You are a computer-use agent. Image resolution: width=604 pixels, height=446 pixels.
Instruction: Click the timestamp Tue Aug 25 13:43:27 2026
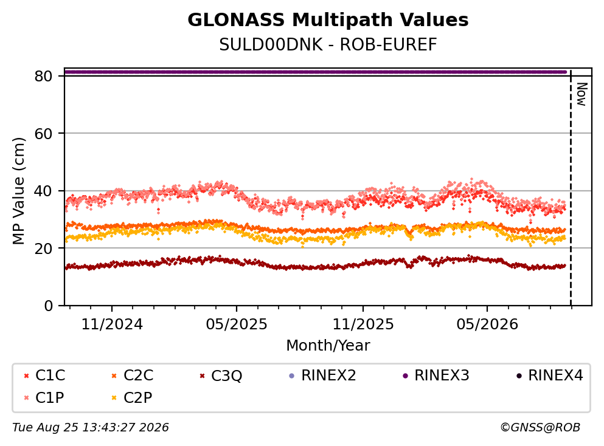[91, 428]
